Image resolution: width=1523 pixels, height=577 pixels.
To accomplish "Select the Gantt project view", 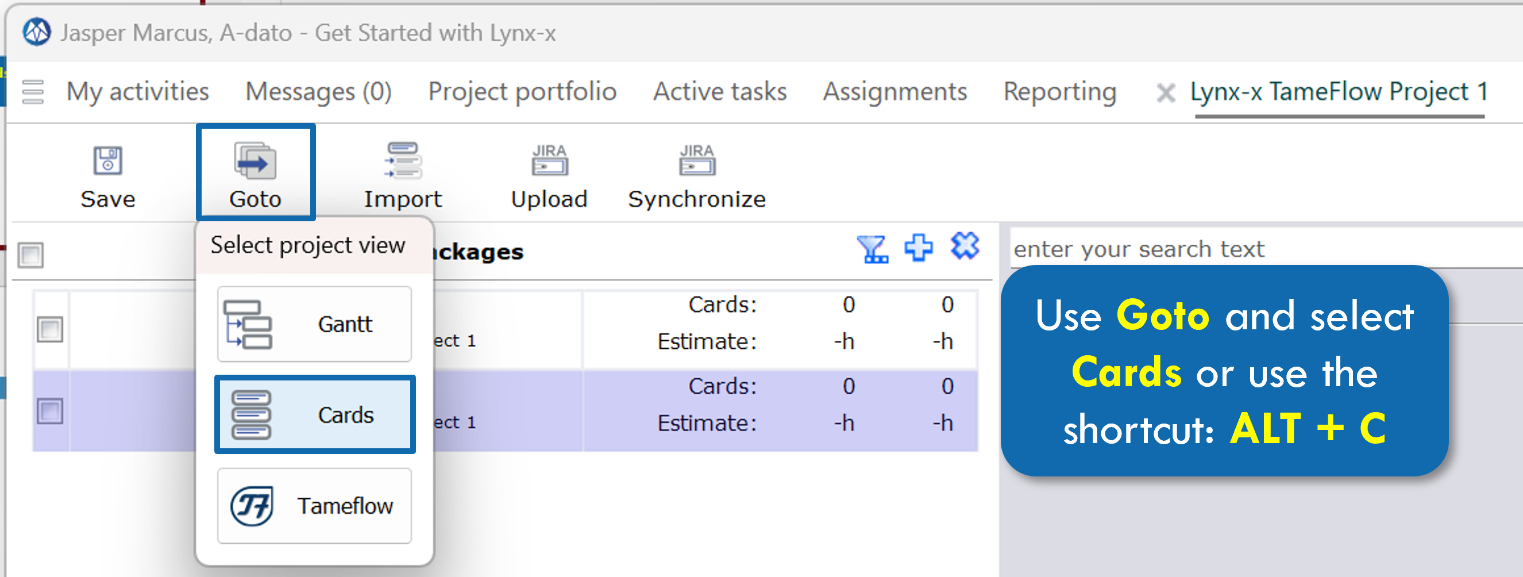I will point(314,324).
